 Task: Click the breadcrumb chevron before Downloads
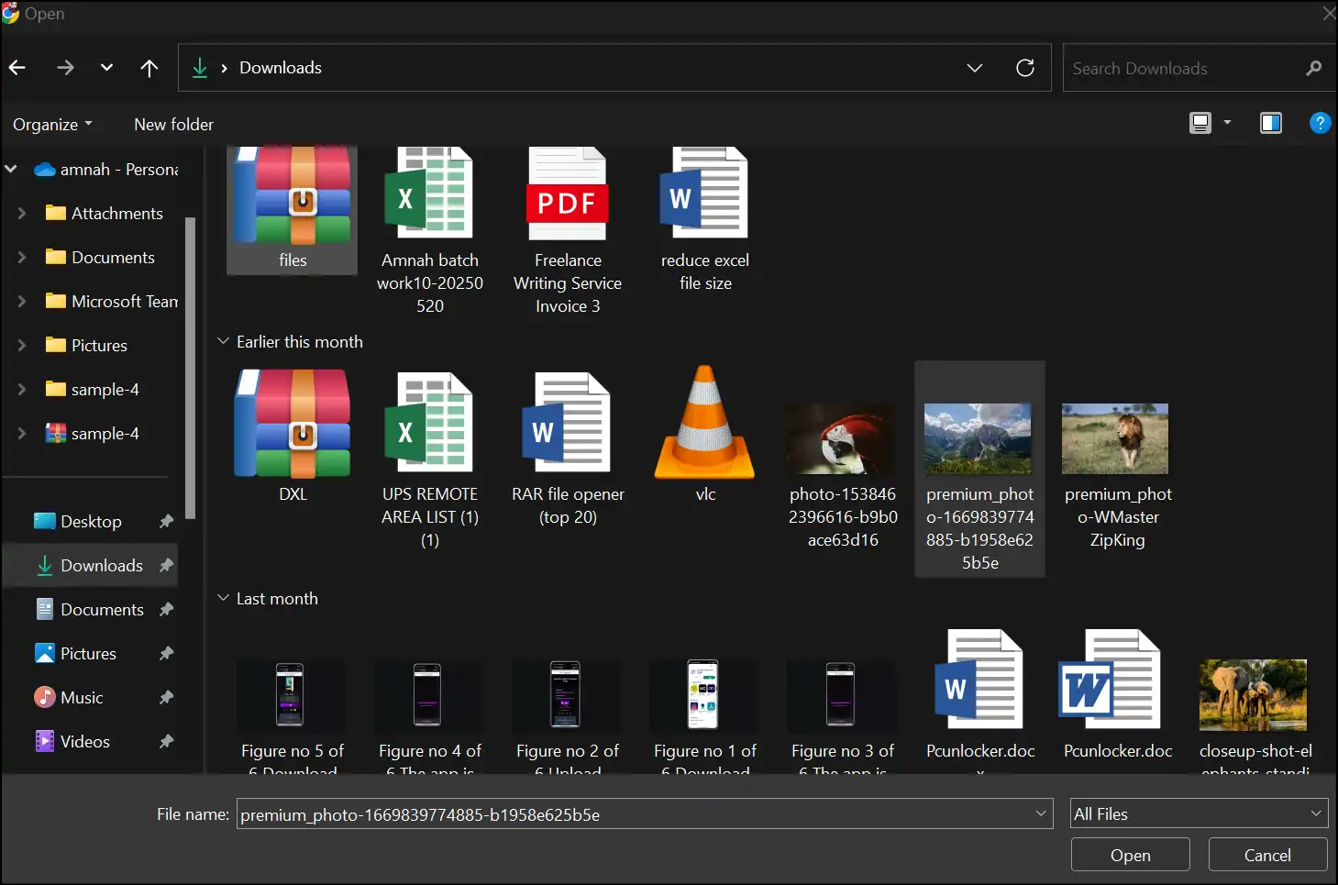point(224,68)
